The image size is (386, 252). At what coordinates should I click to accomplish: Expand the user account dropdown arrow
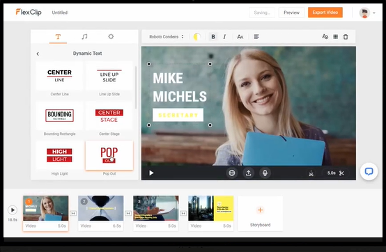click(374, 13)
